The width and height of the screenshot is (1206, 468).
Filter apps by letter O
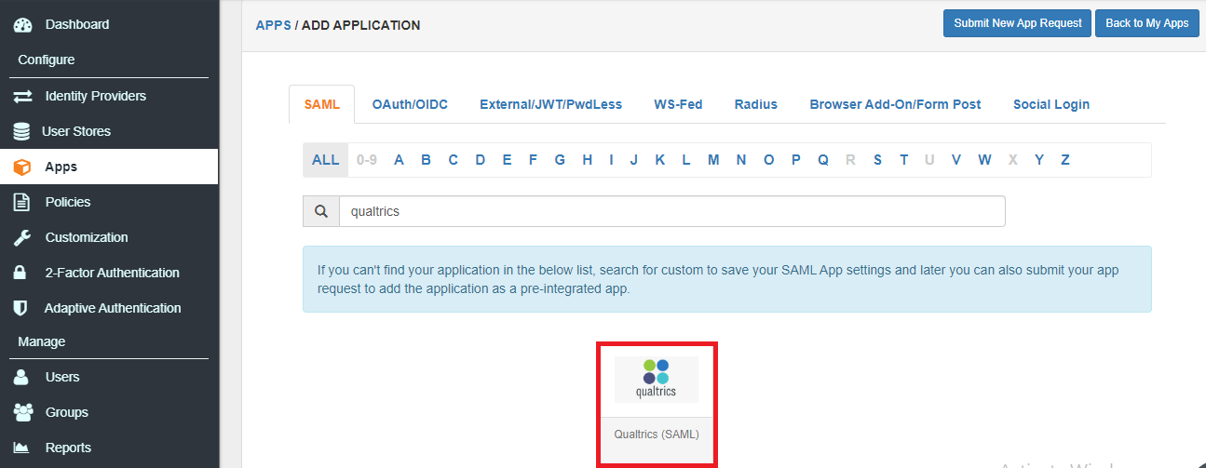pos(768,160)
